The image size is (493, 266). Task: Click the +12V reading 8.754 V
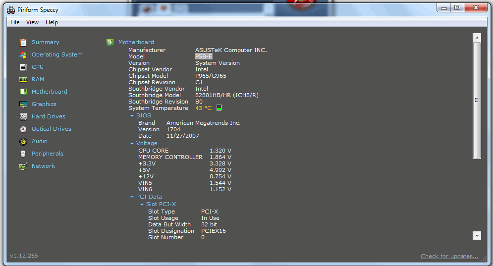click(x=220, y=176)
